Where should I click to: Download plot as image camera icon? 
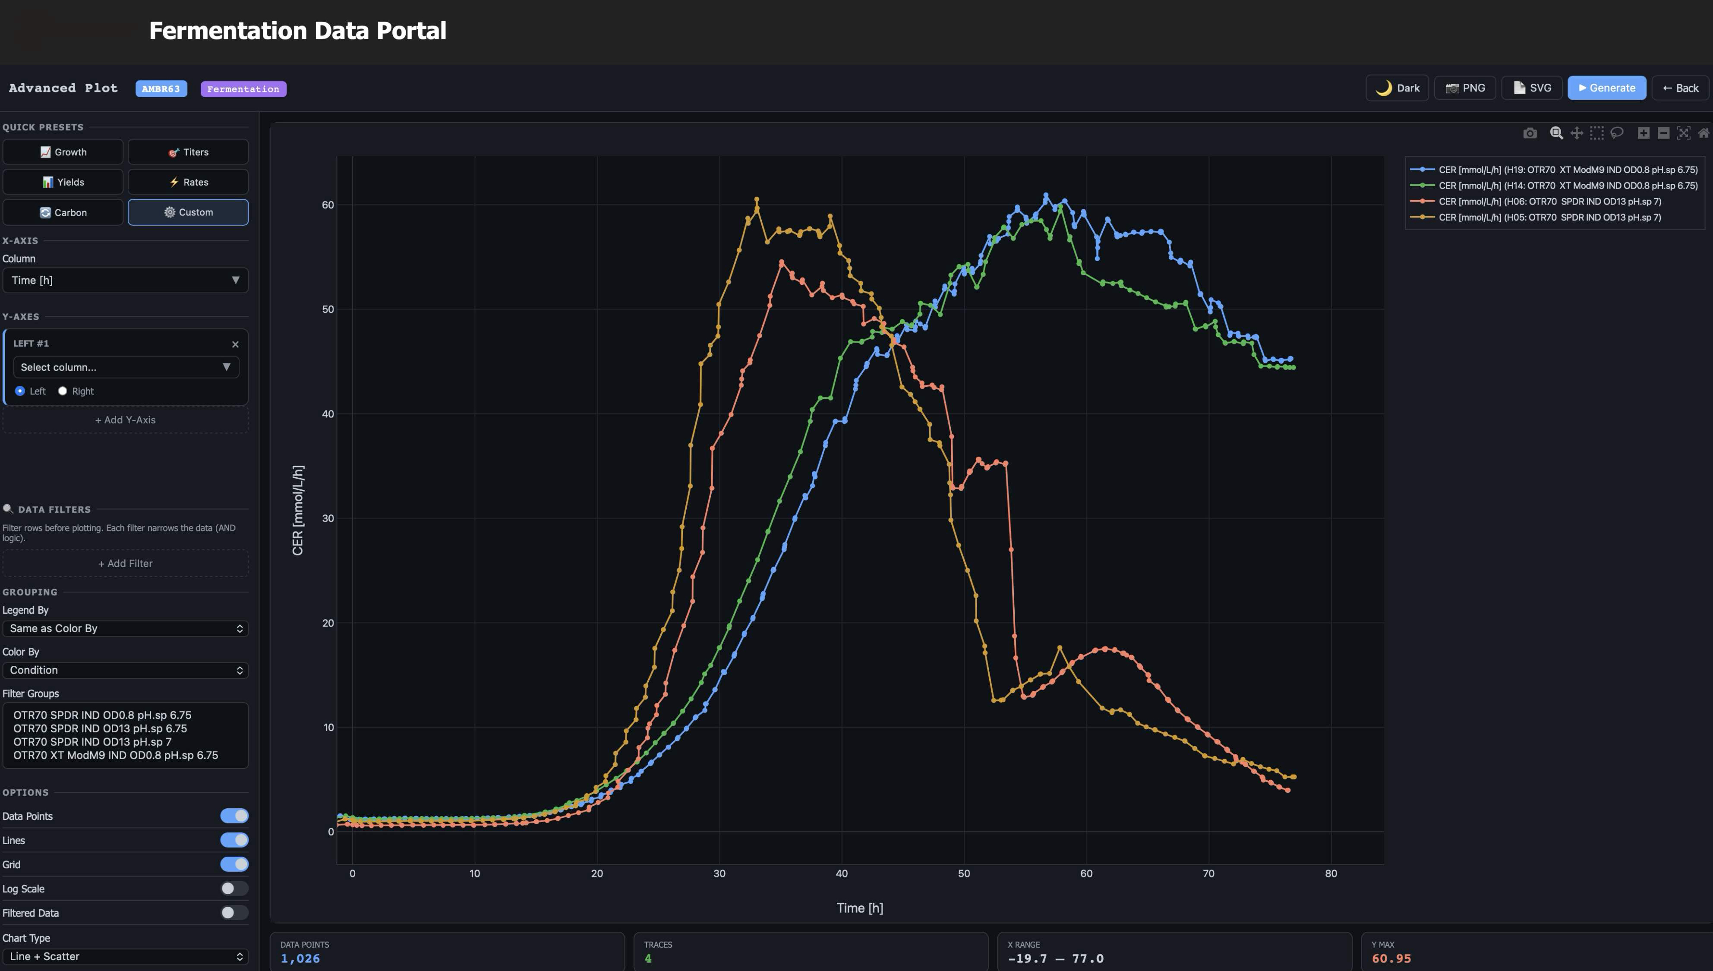click(1530, 133)
